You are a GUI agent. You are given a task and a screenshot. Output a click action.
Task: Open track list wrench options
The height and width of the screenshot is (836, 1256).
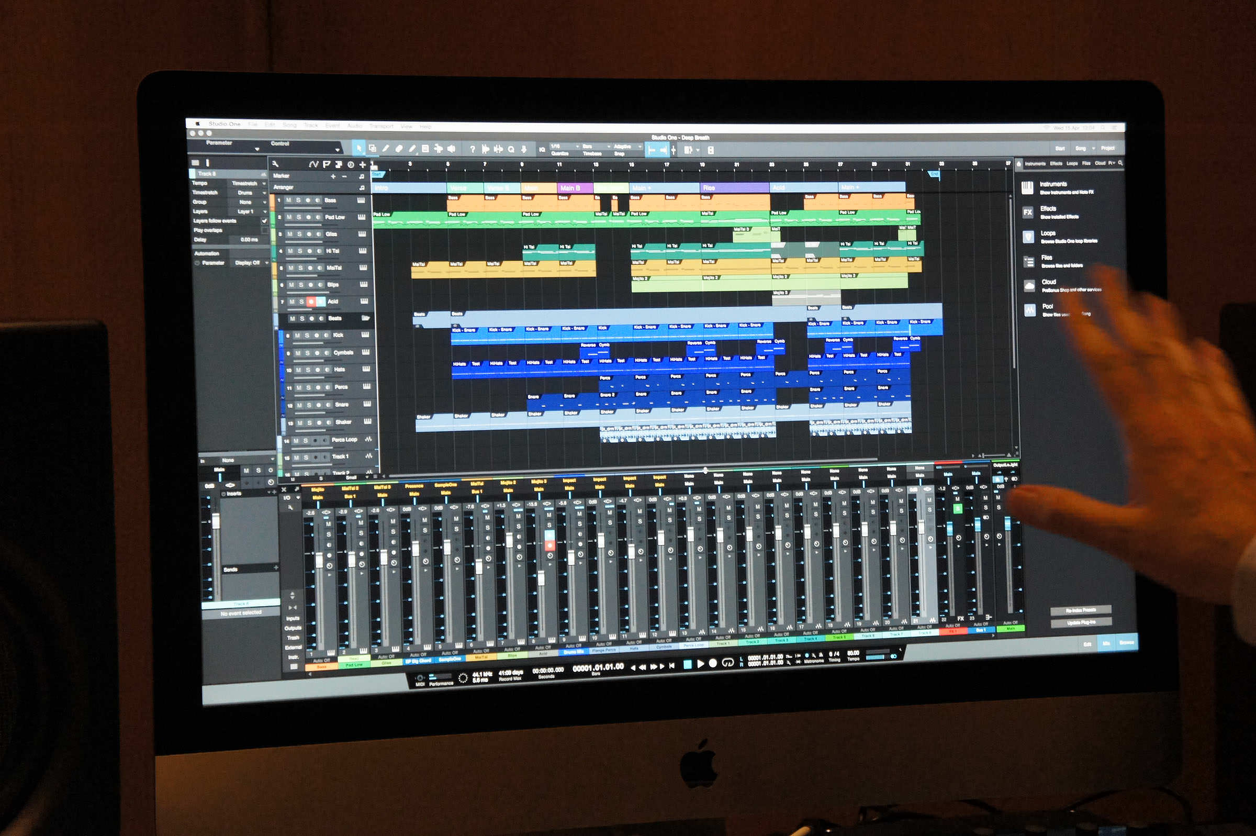(x=275, y=164)
